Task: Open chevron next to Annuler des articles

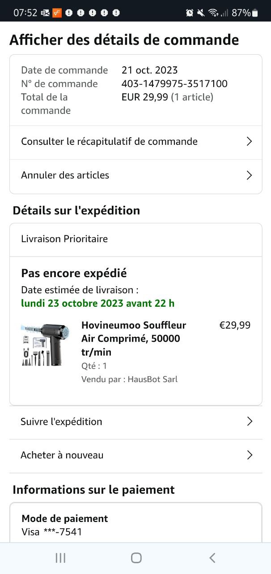Action: pyautogui.click(x=250, y=175)
